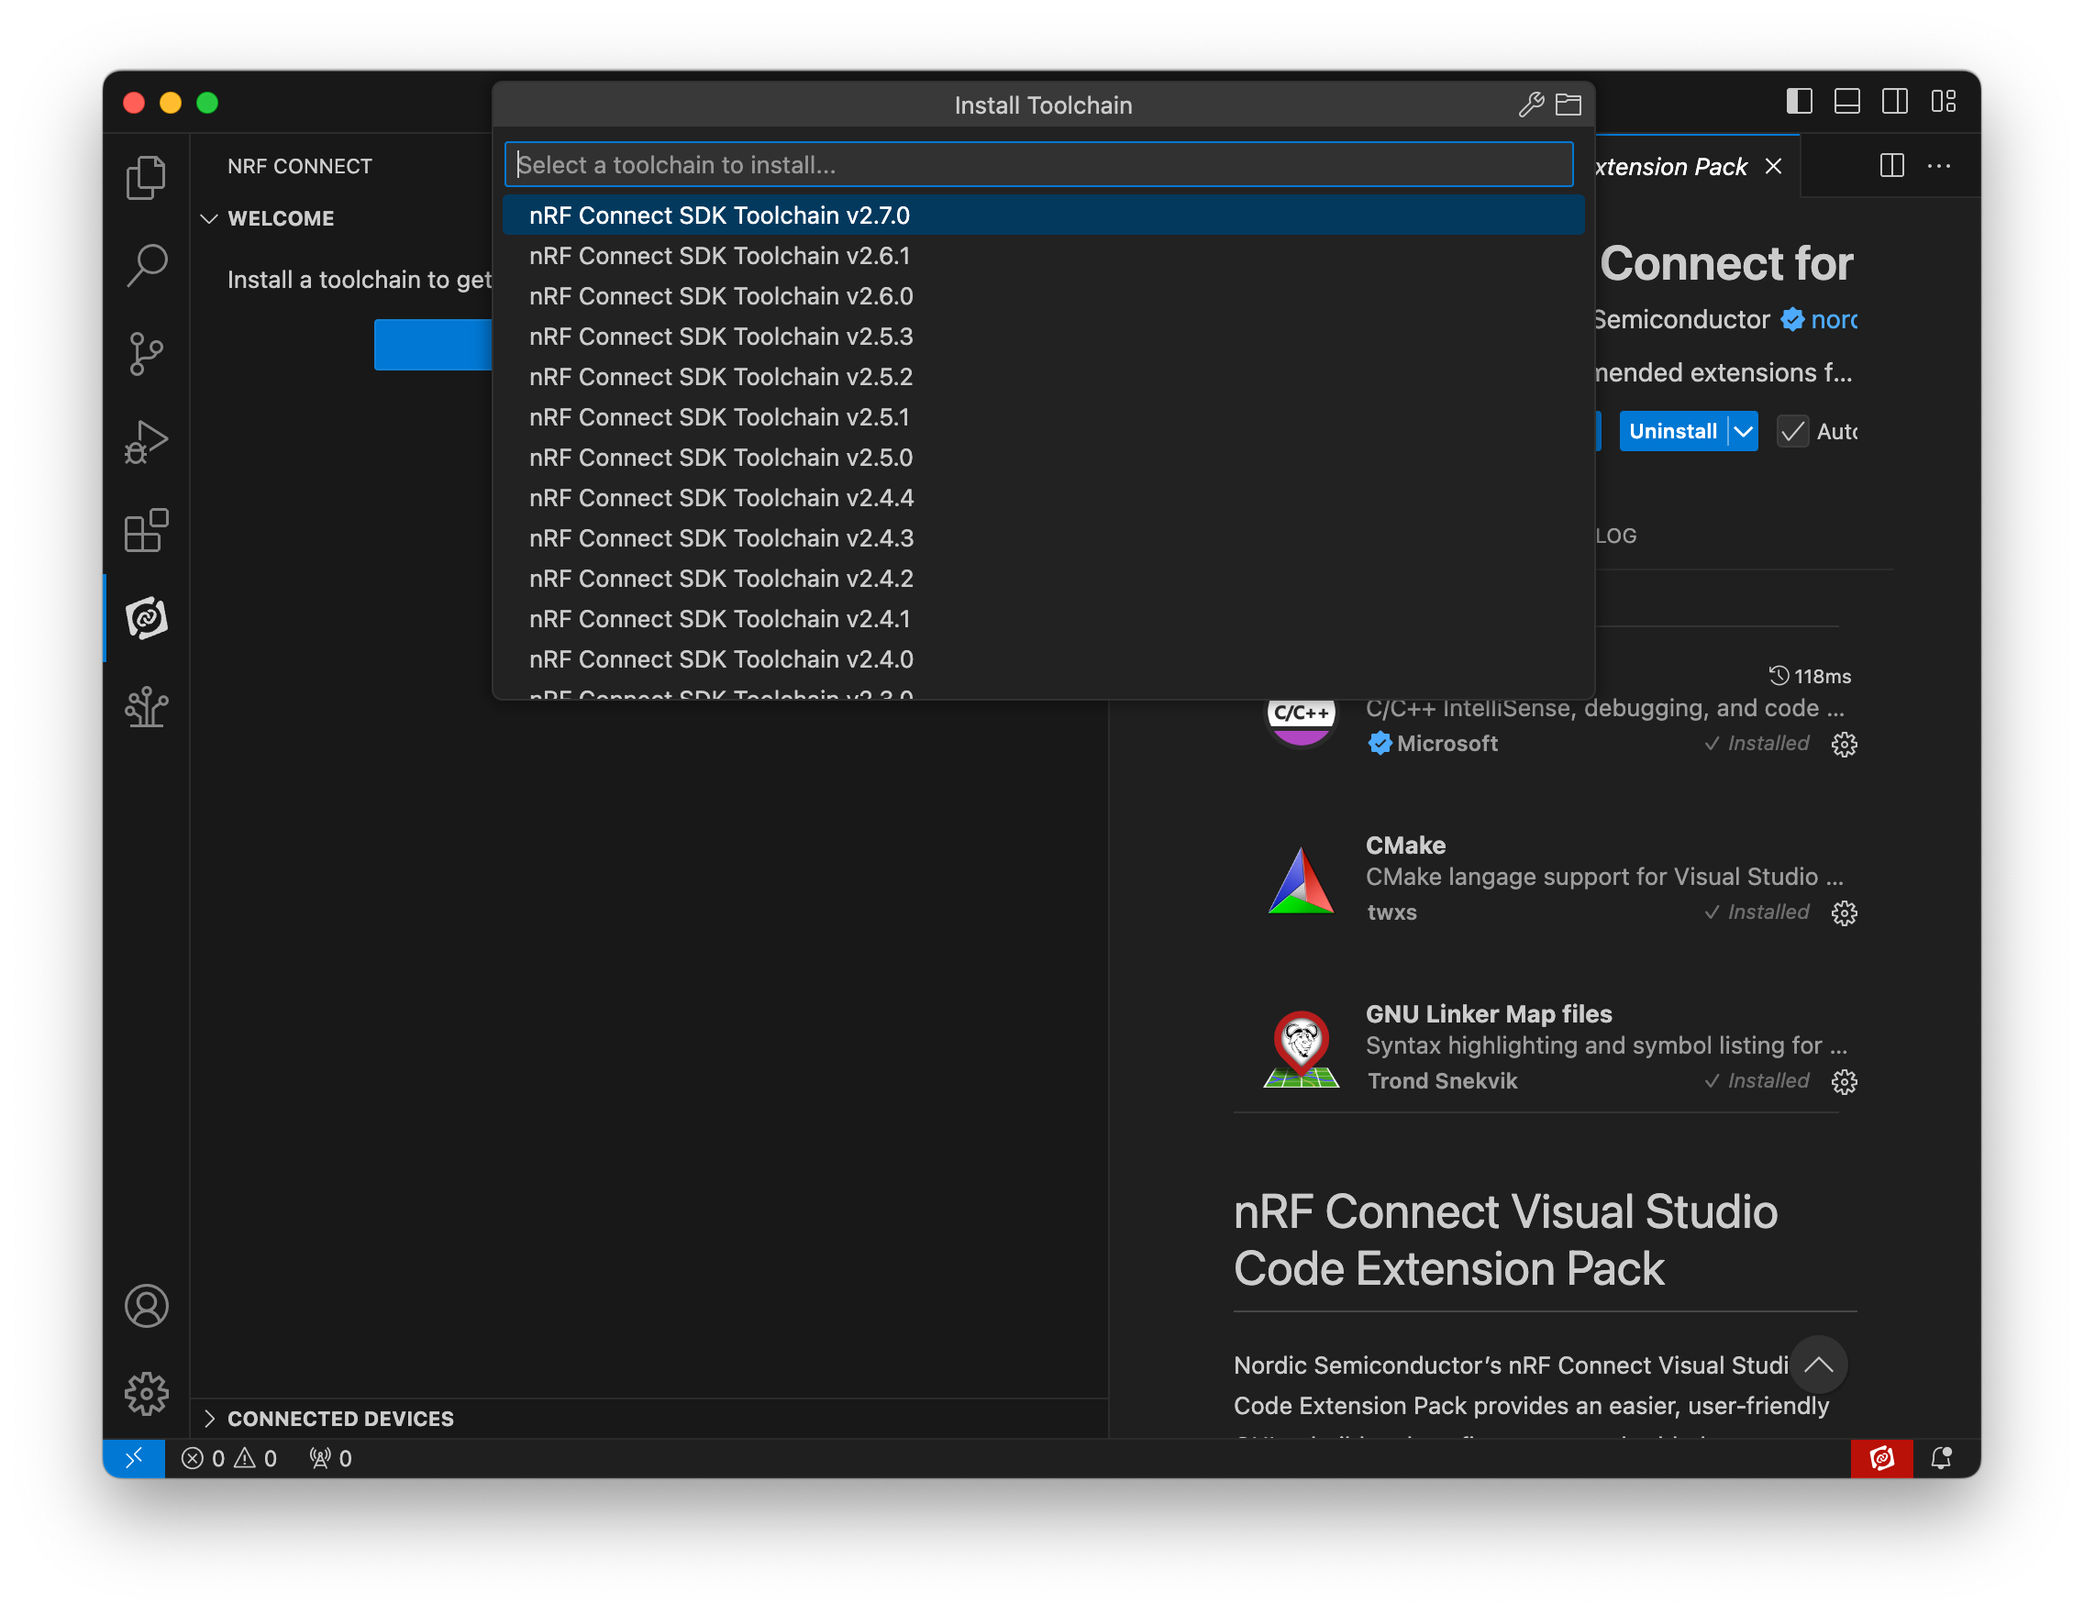Click the folder icon in Install Toolchain

1568,104
